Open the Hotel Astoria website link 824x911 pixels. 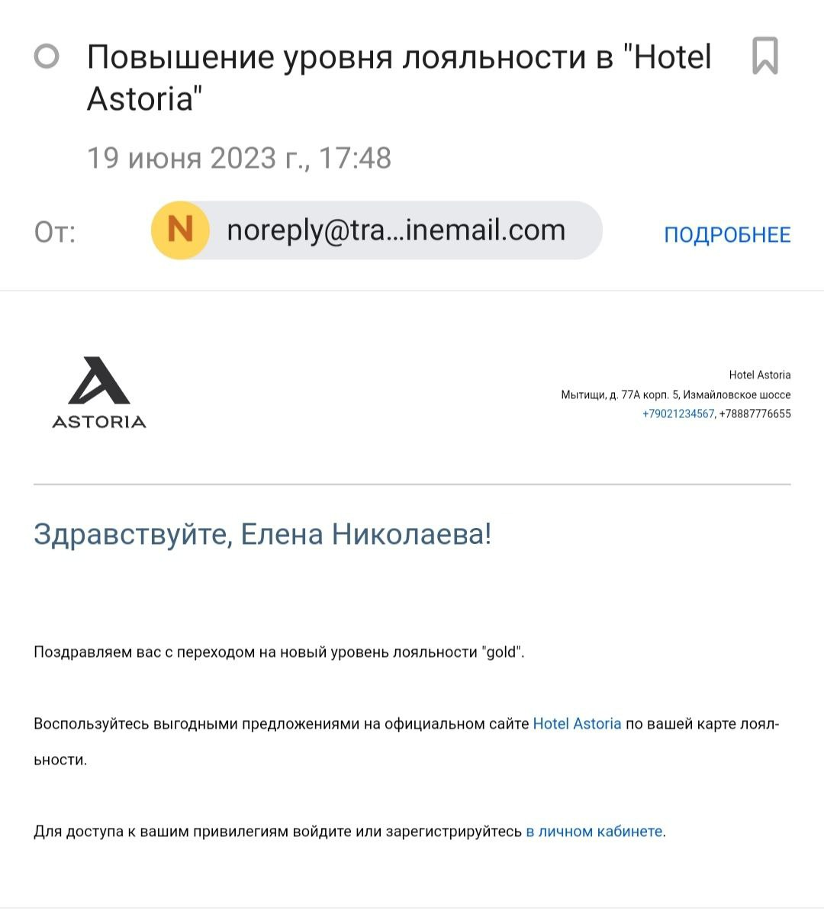pyautogui.click(x=577, y=723)
